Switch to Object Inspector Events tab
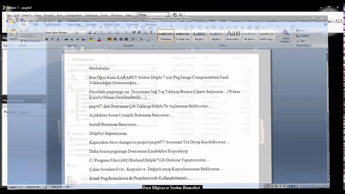Image resolution: width=345 pixels, height=194 pixels. 23,112
